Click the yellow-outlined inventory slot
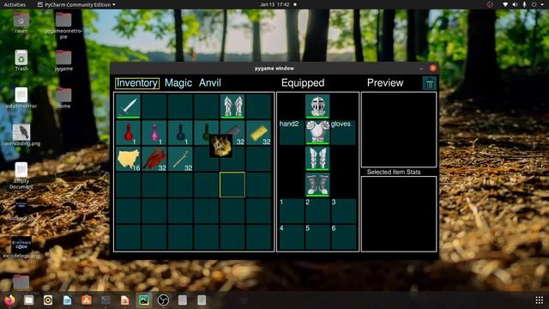549x309 pixels. [x=232, y=185]
